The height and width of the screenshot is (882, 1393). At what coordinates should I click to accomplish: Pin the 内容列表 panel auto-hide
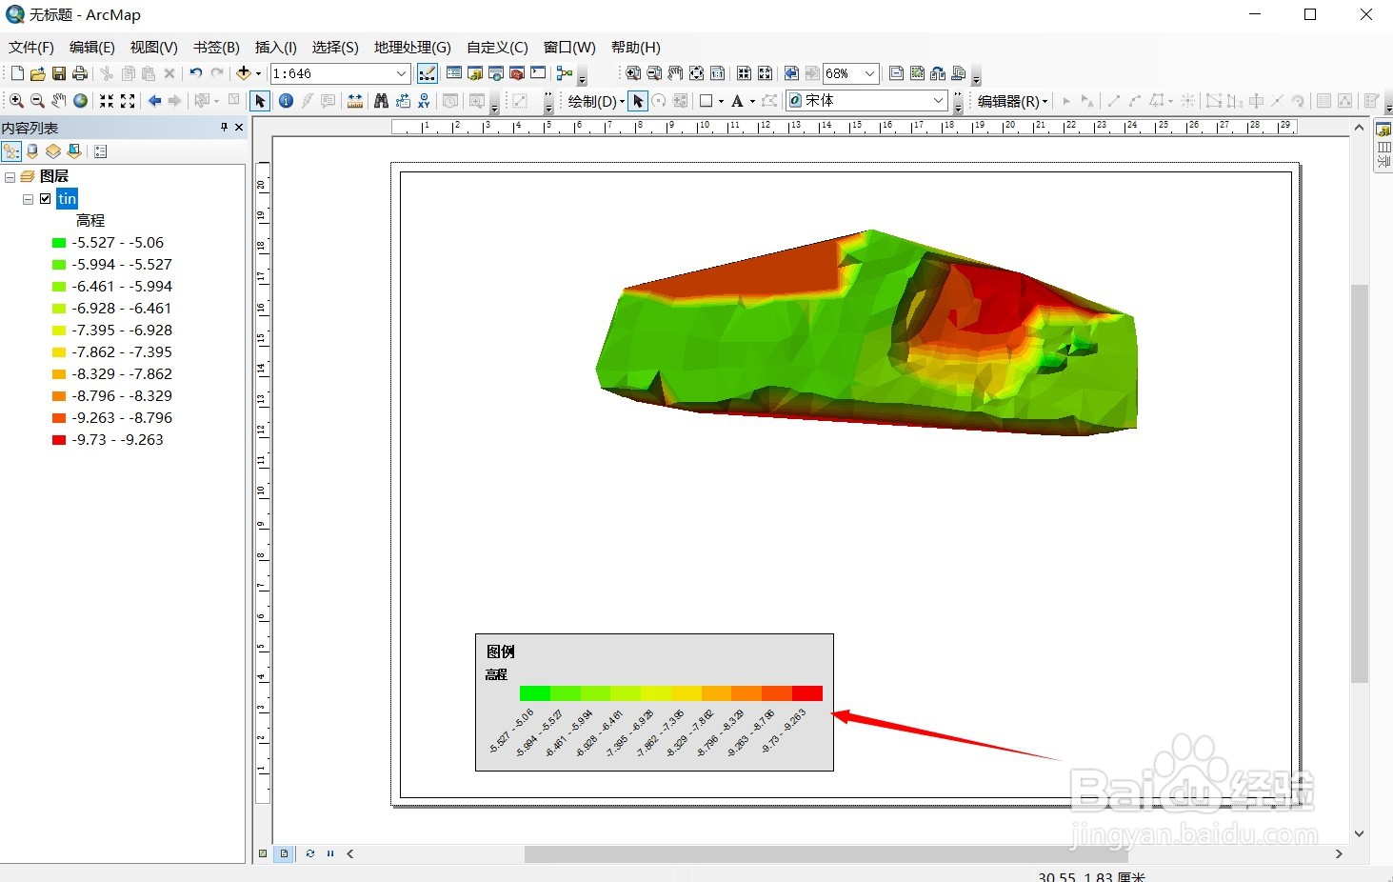pos(224,127)
